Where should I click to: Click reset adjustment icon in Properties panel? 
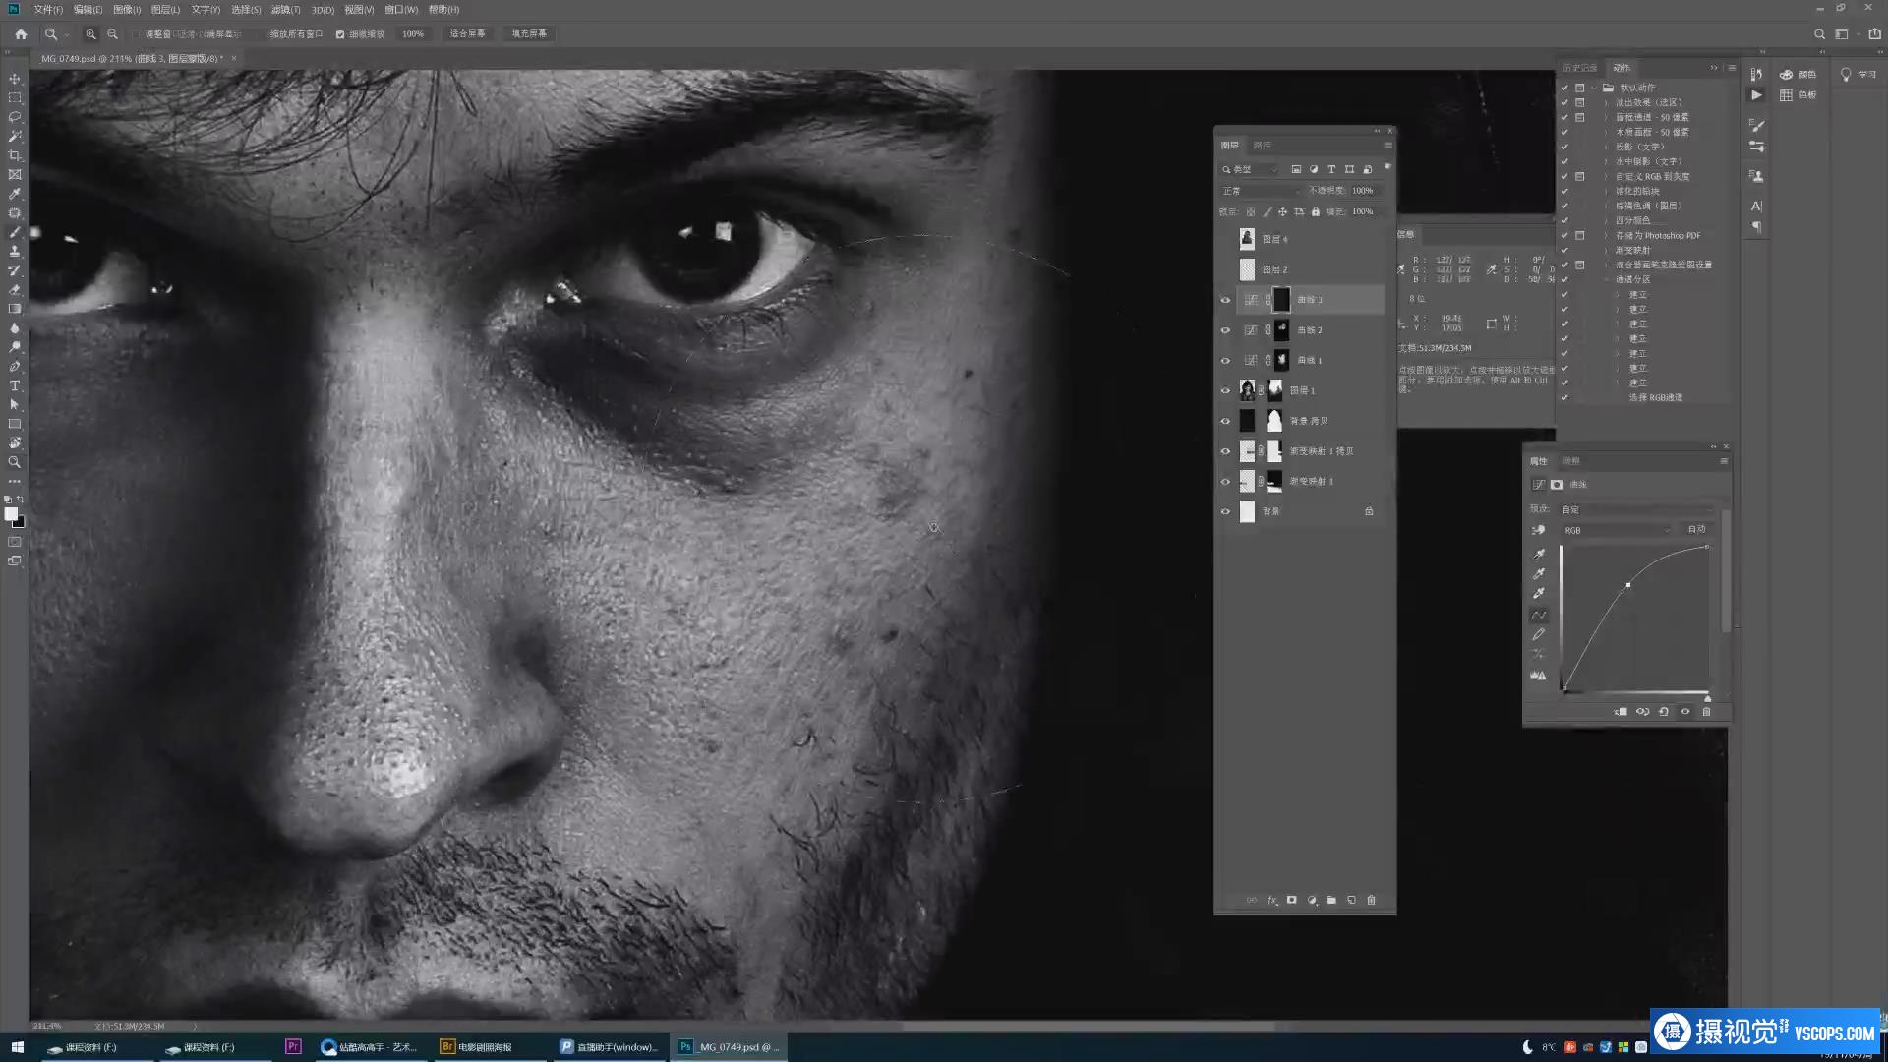(x=1664, y=711)
